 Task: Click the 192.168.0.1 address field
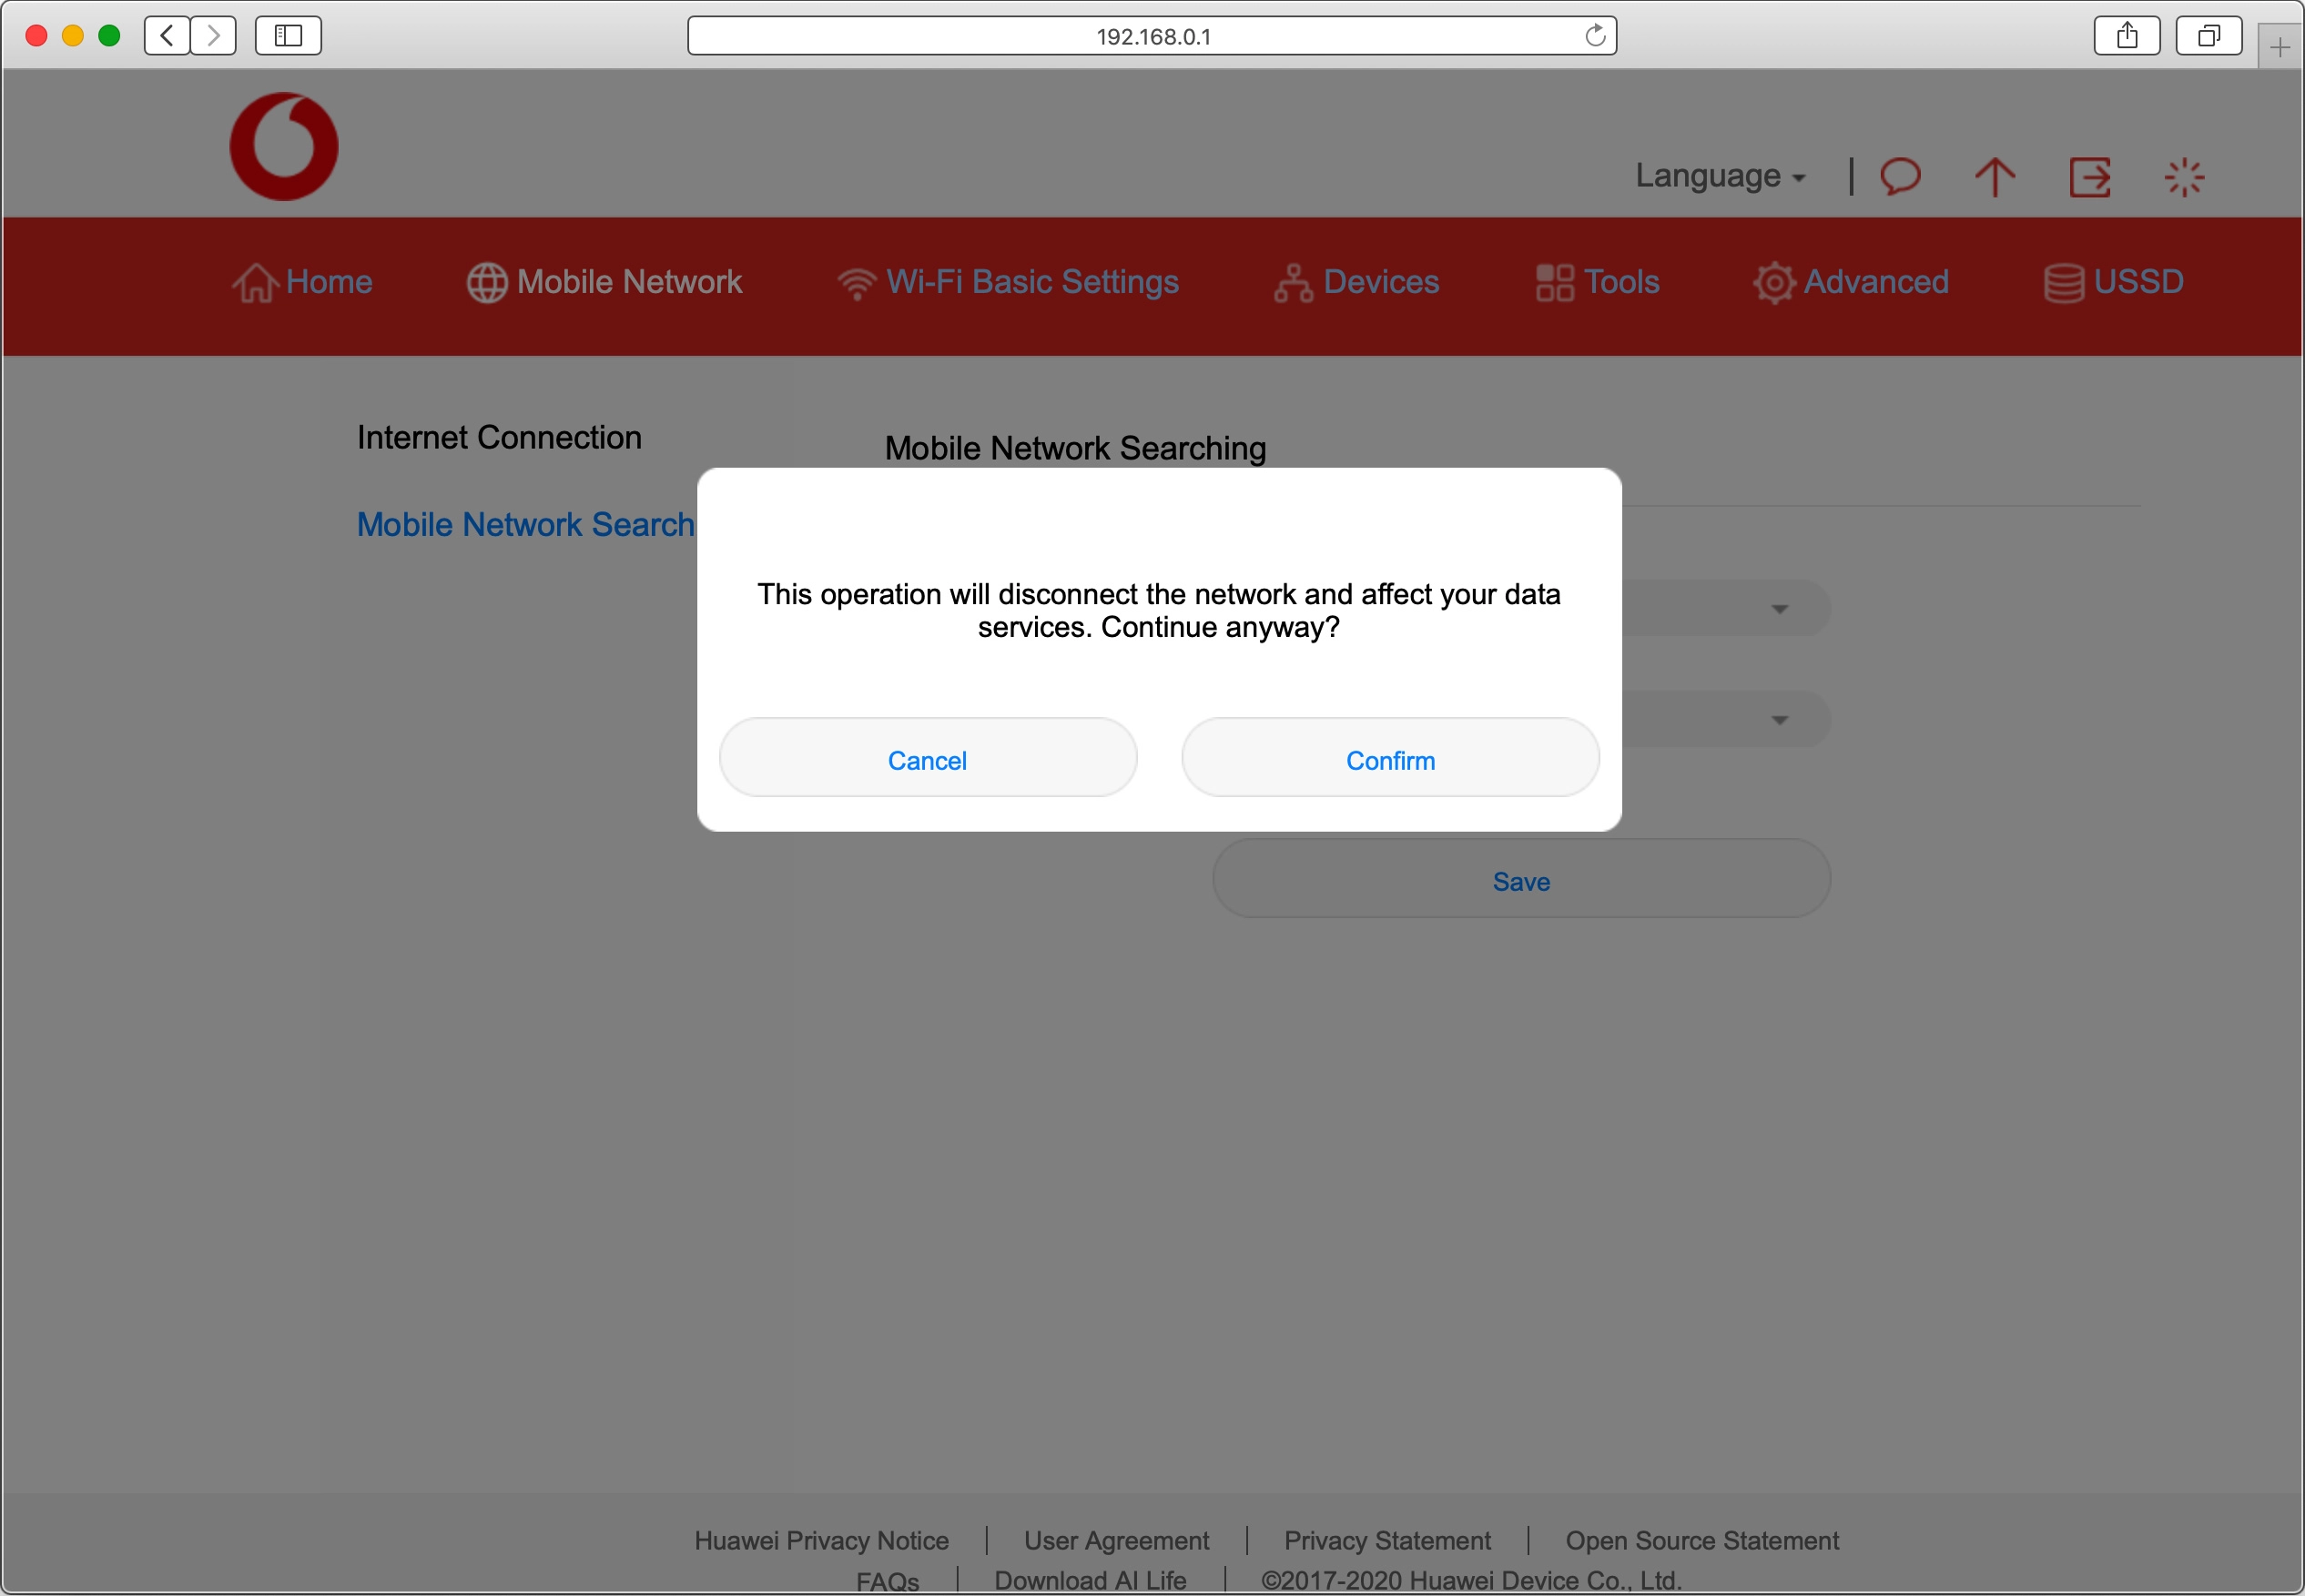(1151, 36)
